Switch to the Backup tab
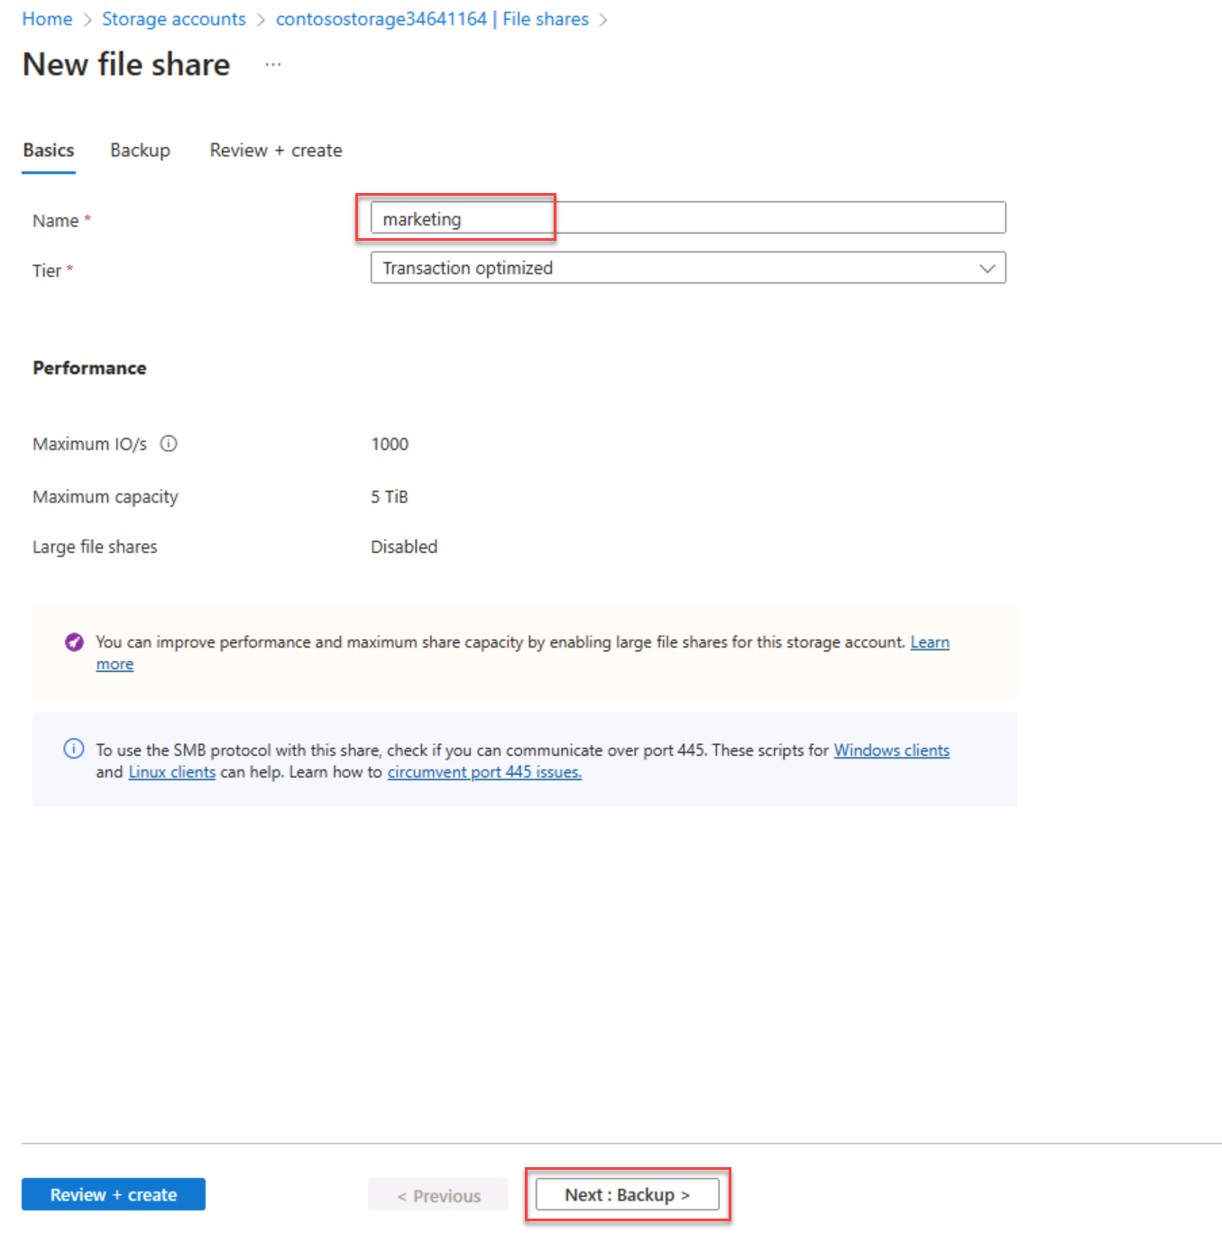This screenshot has width=1222, height=1242. [x=140, y=150]
